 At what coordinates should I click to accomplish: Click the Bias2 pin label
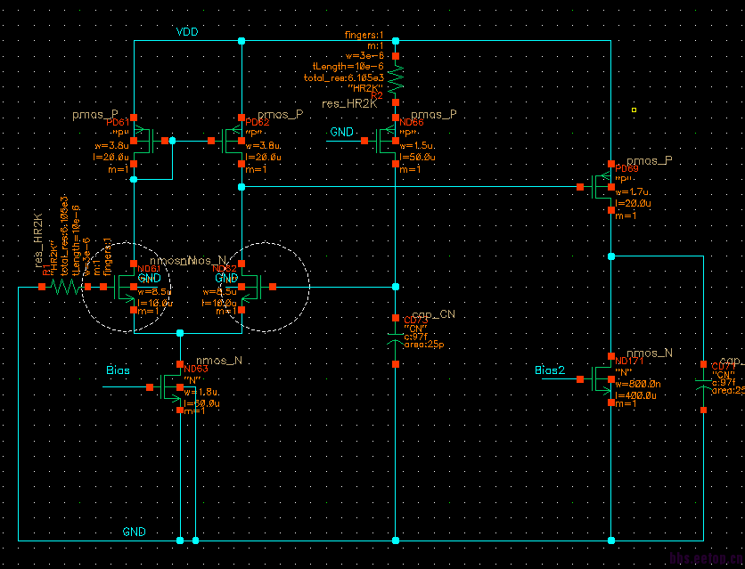550,370
